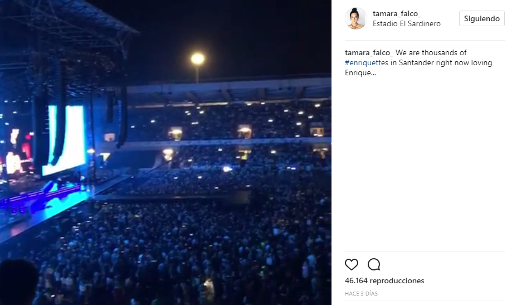Open comments with the speech bubble icon
The height and width of the screenshot is (305, 507).
374,264
